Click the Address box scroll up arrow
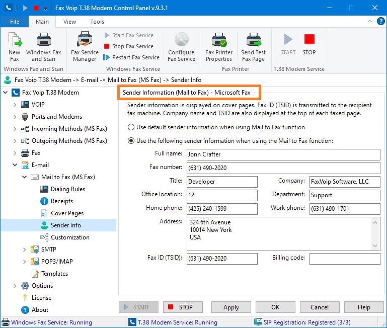The height and width of the screenshot is (328, 387). (375, 222)
